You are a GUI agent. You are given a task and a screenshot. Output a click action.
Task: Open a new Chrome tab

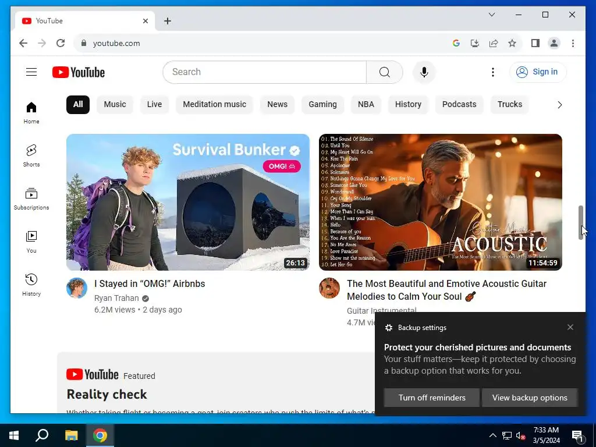[168, 21]
